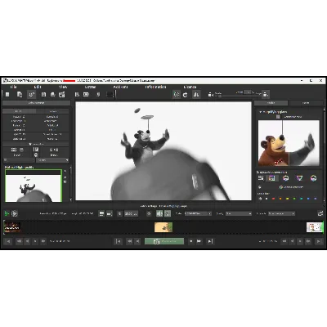Select the green color dot
327x327 pixels.
[x=294, y=199]
